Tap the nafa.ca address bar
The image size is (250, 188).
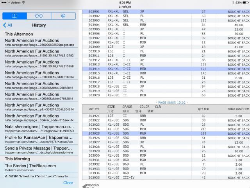coord(125,7)
